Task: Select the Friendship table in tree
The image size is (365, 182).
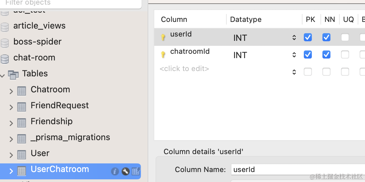Action: click(x=52, y=122)
